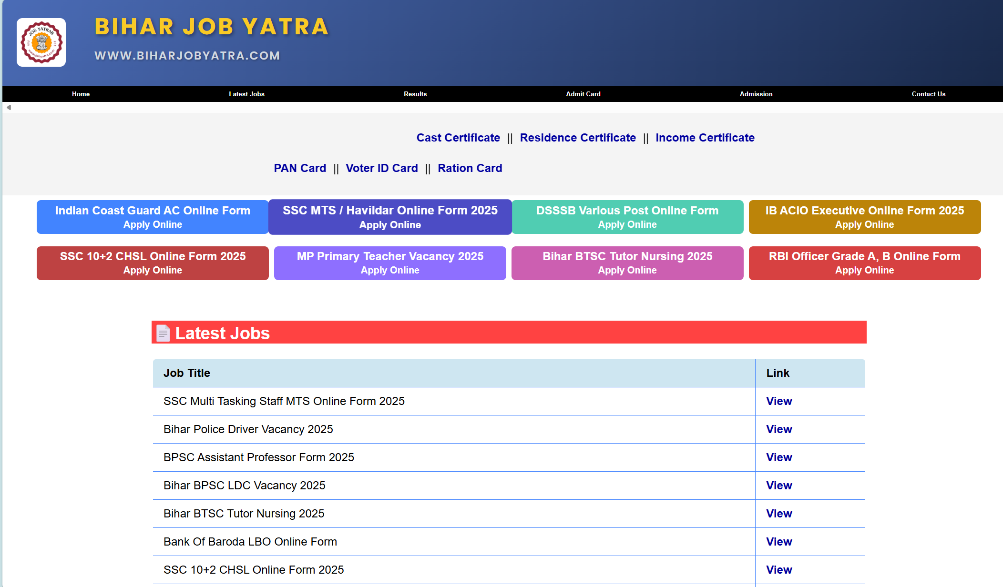This screenshot has height=587, width=1003.
Task: Select 'SSC Multi Tasking Staff MTS Online Form 2025' text
Action: click(x=284, y=401)
